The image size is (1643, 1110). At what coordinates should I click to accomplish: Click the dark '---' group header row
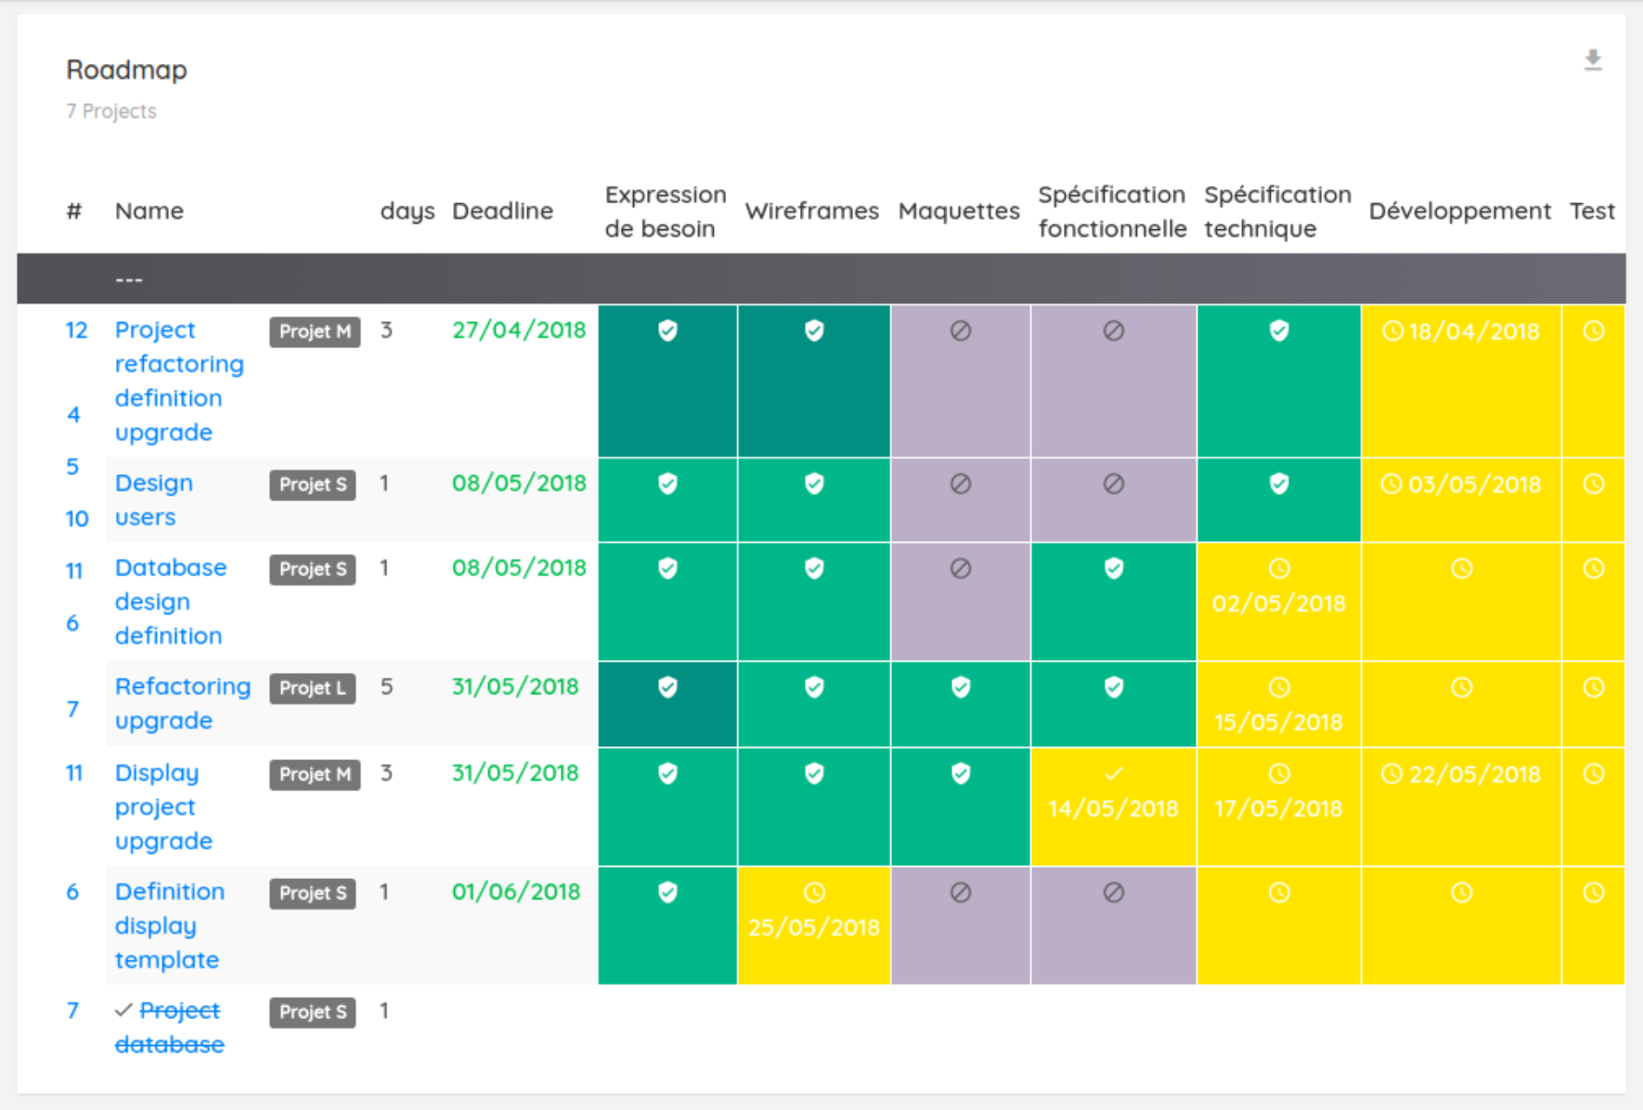tap(821, 279)
